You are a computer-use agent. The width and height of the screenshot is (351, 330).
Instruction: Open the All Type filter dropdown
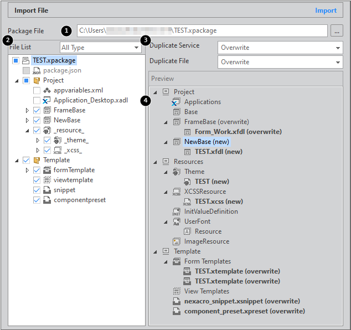[100, 48]
